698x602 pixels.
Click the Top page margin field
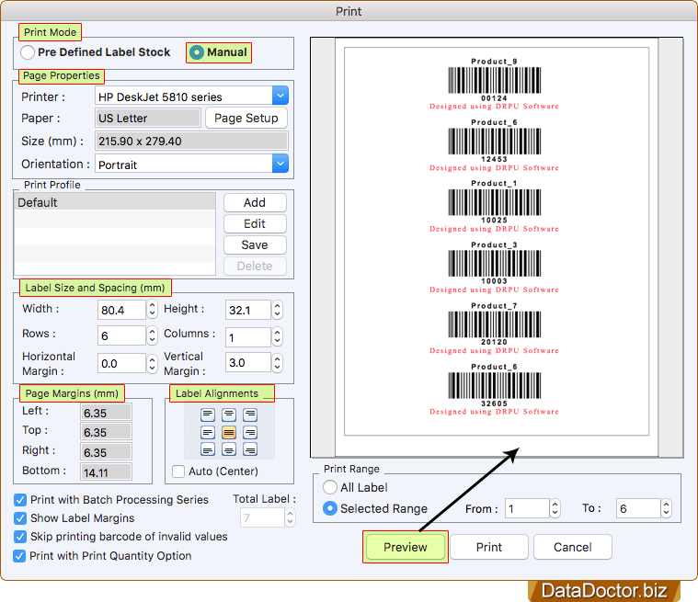(x=106, y=432)
